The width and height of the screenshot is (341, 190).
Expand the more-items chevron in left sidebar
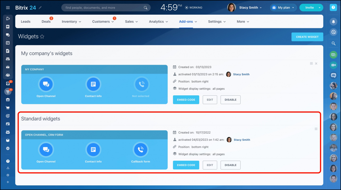click(8, 148)
